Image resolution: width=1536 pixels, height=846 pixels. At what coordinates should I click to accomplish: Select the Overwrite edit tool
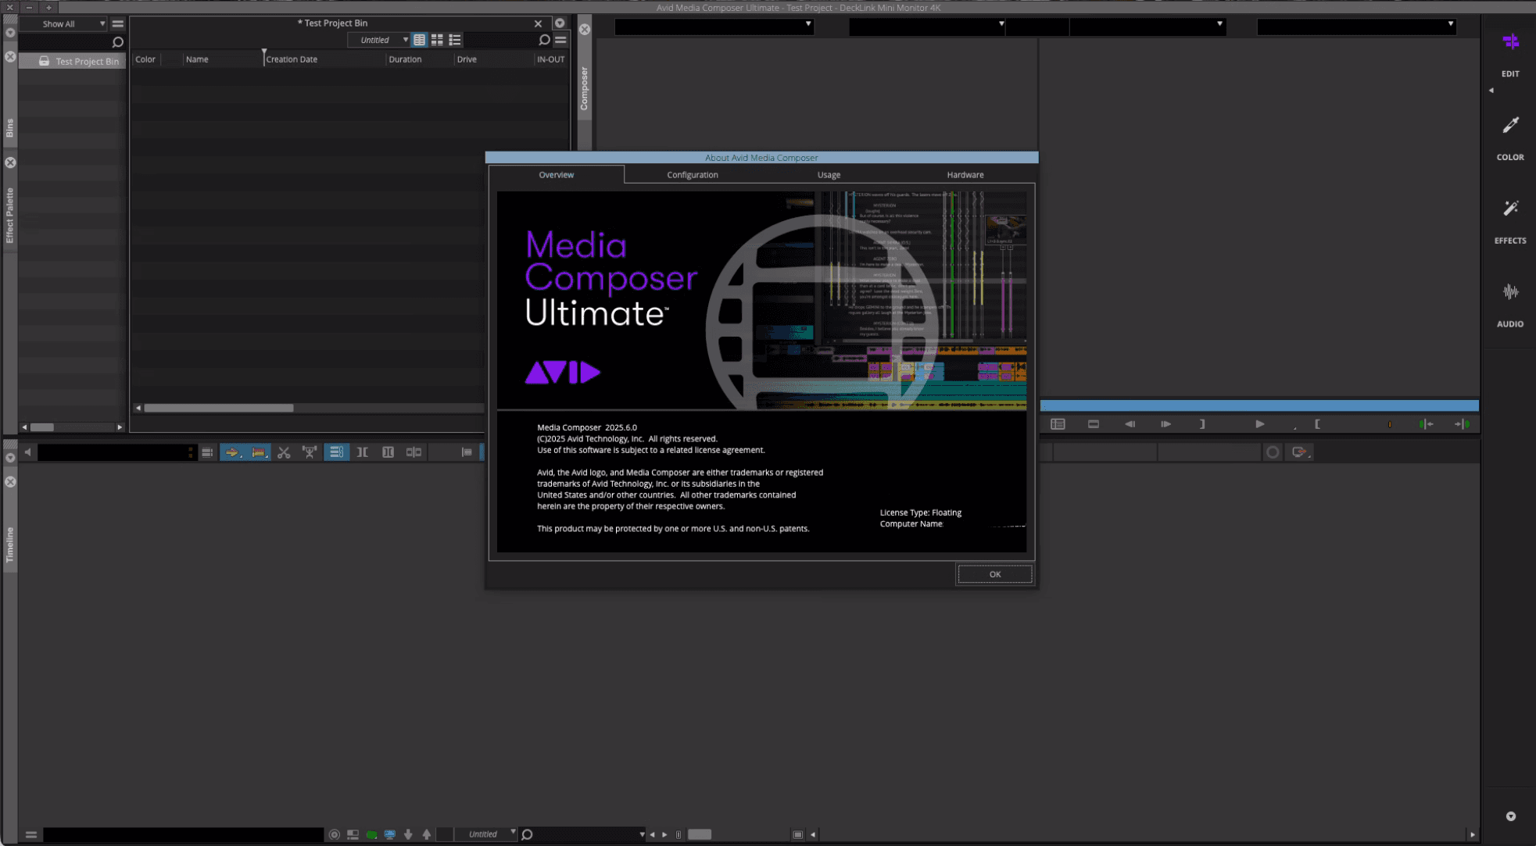point(258,452)
